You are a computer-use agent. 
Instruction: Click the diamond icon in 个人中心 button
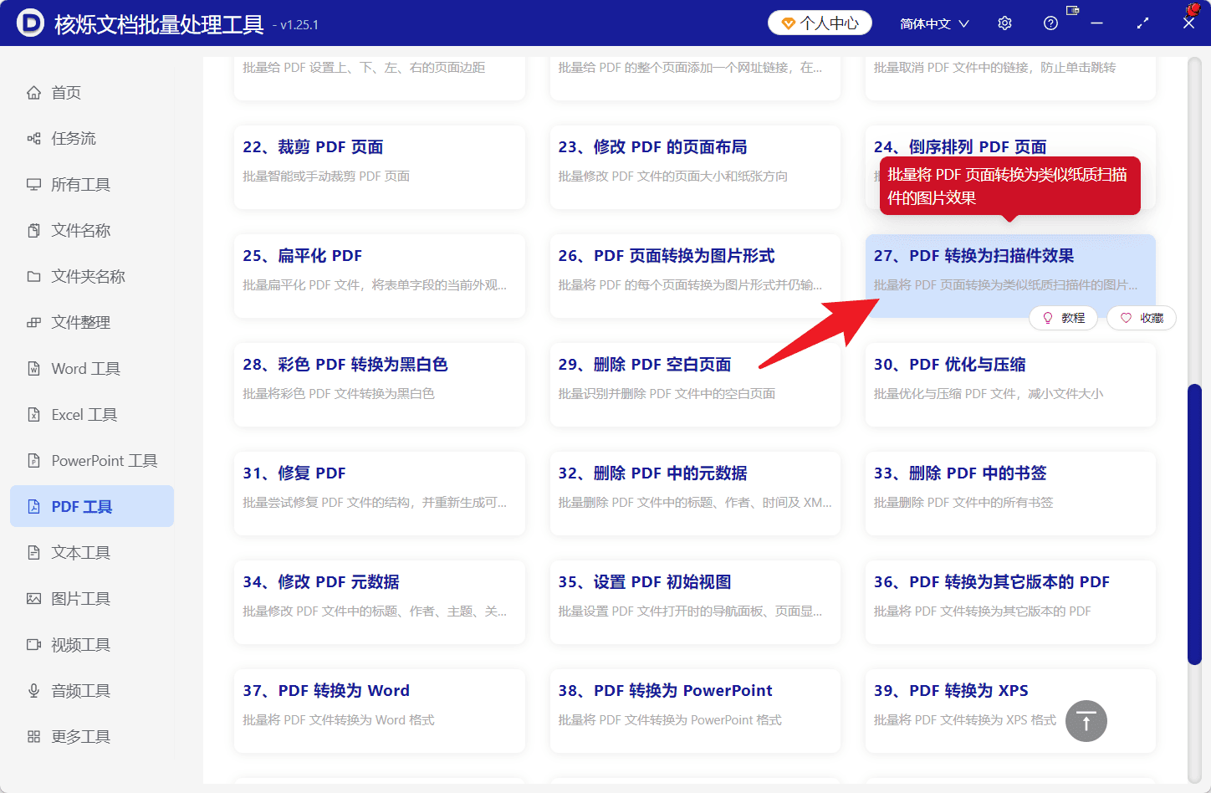(788, 23)
